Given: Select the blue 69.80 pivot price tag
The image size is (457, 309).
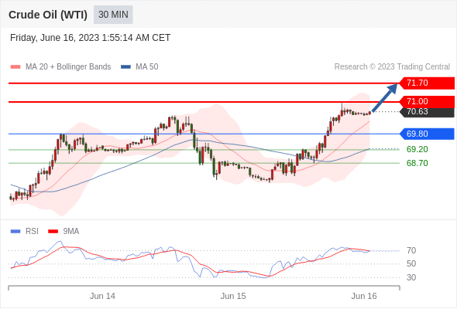Looking at the screenshot, I should coord(426,134).
